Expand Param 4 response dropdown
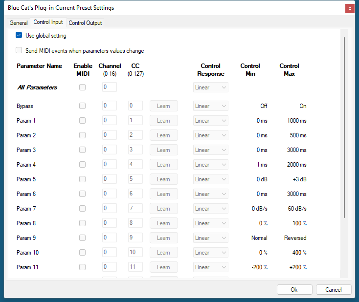The image size is (359, 302). coord(211,165)
